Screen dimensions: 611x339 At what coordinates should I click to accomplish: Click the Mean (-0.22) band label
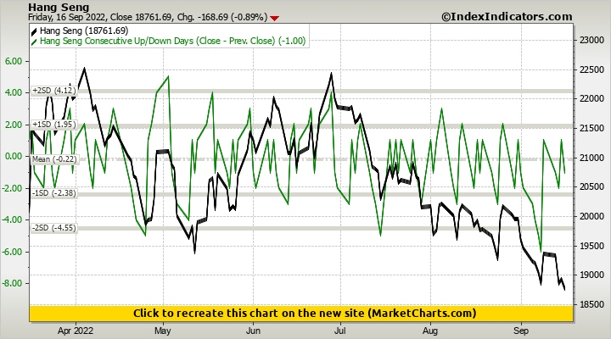[x=54, y=159]
